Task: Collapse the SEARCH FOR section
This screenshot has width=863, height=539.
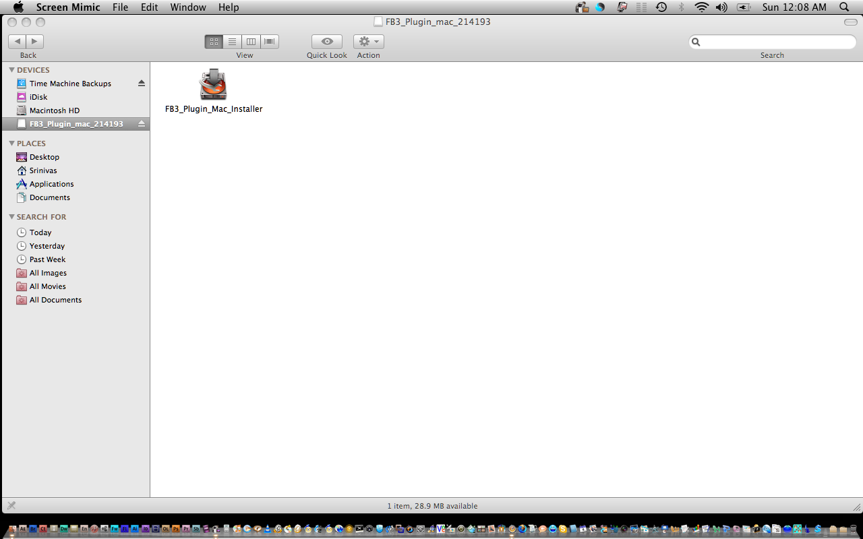Action: click(11, 217)
